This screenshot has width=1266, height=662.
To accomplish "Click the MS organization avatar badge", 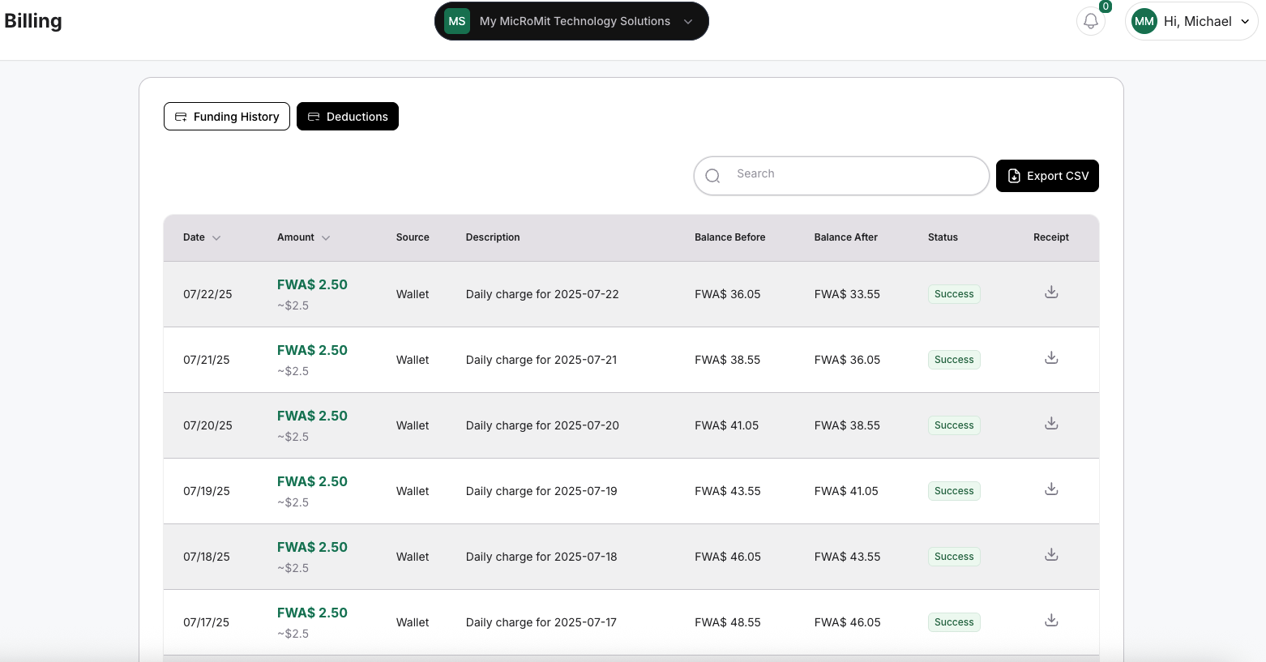I will point(457,21).
